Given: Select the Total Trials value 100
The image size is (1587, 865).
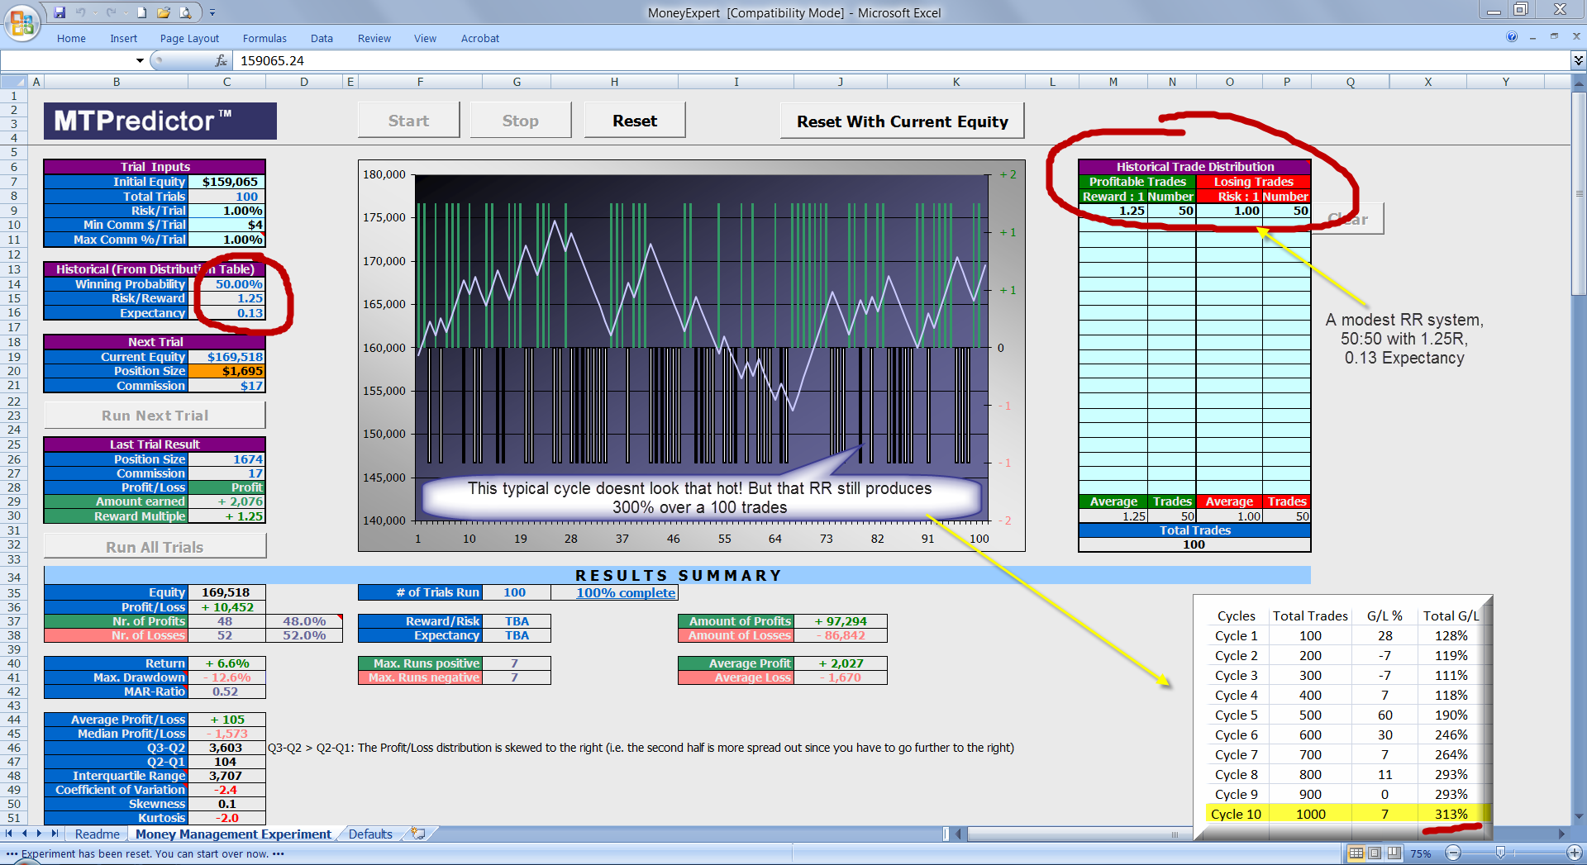Looking at the screenshot, I should pos(226,197).
